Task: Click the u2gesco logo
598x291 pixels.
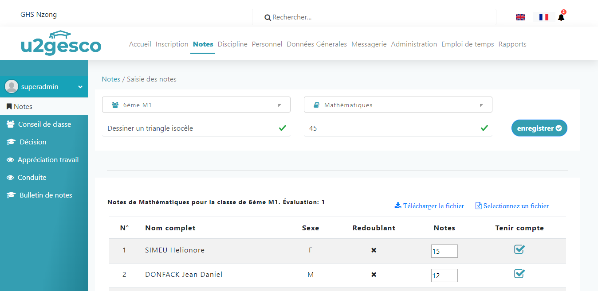Action: pos(61,43)
